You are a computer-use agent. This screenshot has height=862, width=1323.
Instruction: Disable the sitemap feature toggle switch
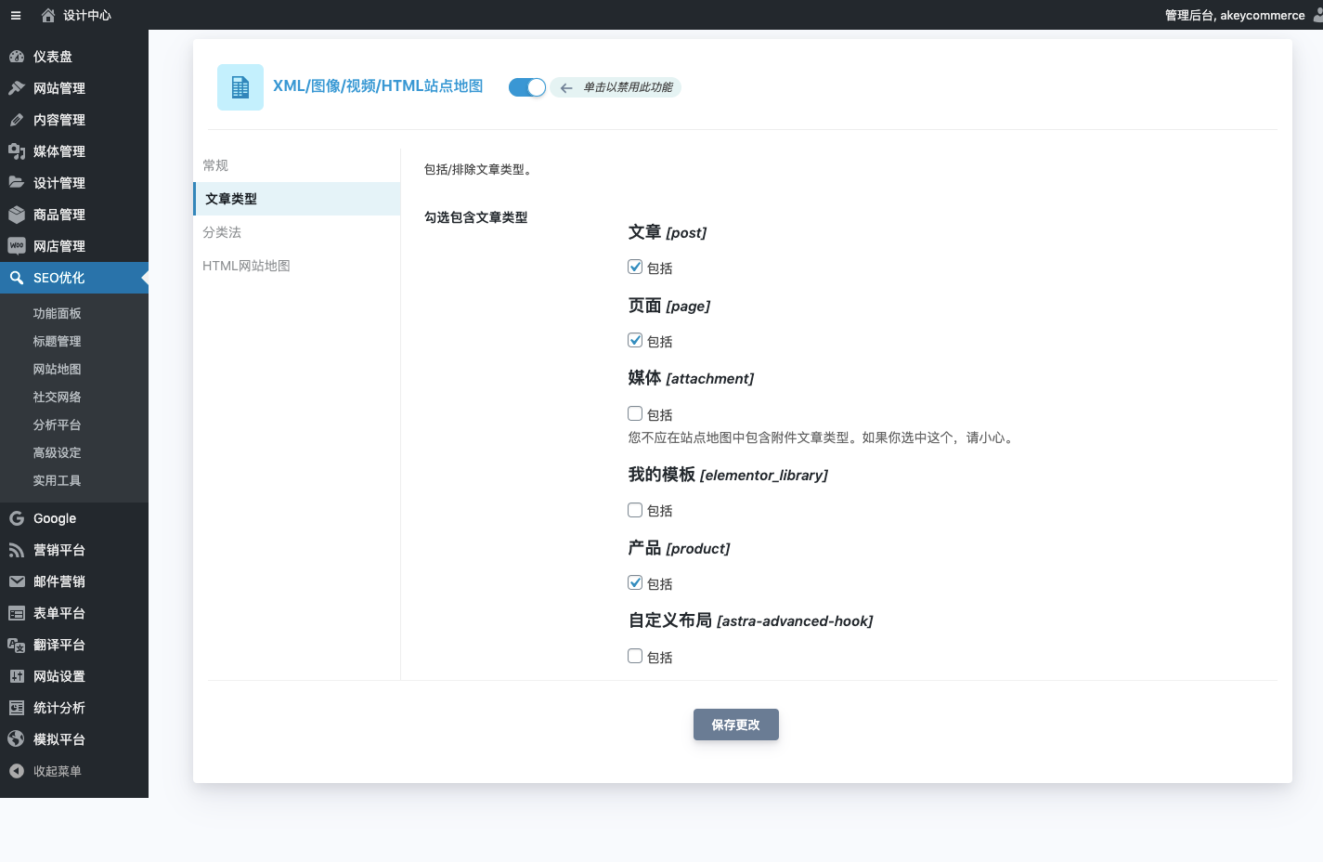point(527,87)
